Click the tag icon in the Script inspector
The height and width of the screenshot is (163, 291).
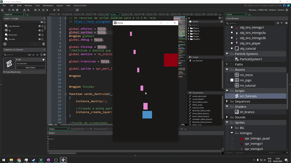(x=43, y=59)
